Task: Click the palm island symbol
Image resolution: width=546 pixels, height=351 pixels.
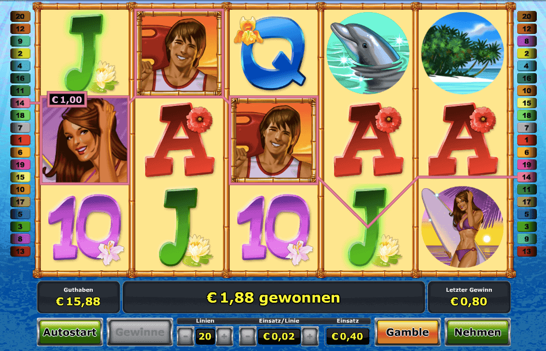Action: tap(462, 53)
